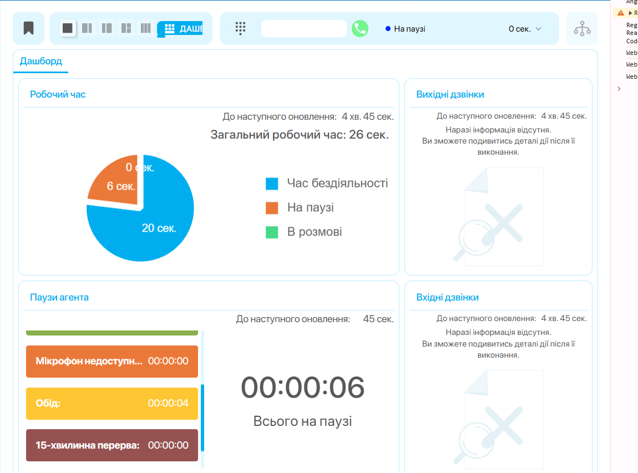Select the mixed grid layout icon
The image size is (638, 473).
[126, 28]
